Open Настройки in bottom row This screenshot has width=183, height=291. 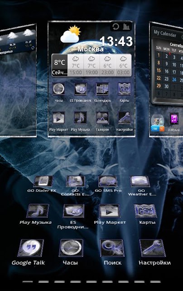click(152, 248)
